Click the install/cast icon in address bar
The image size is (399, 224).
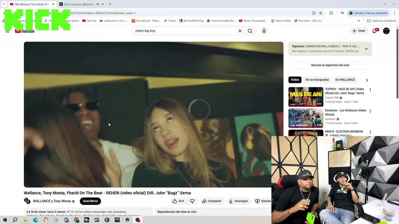(314, 13)
